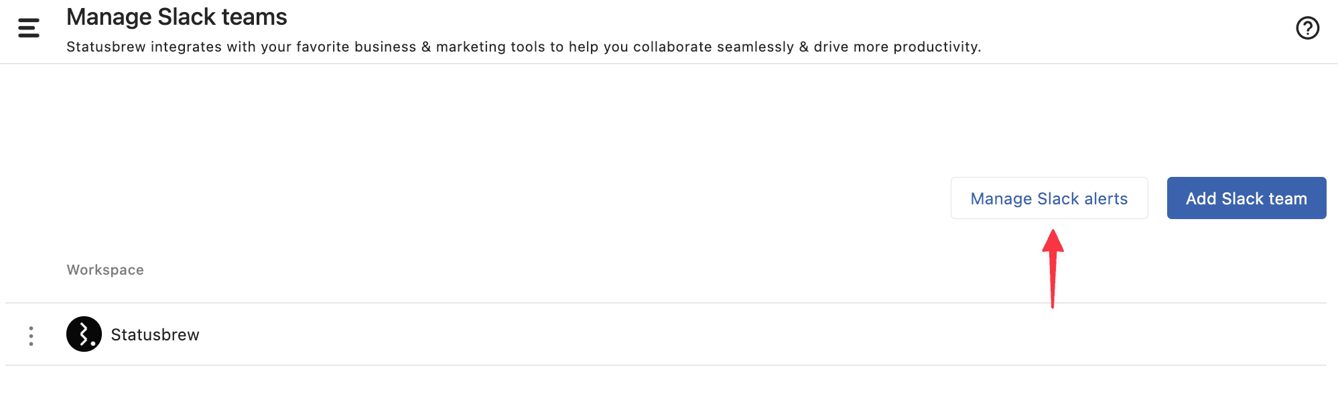Click the black circular Statusbrew avatar
The image size is (1338, 398).
click(84, 334)
